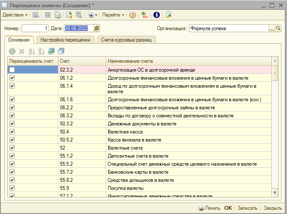The width and height of the screenshot is (287, 214).
Task: Open the calendar picker beside Дата
Action: (x=97, y=28)
